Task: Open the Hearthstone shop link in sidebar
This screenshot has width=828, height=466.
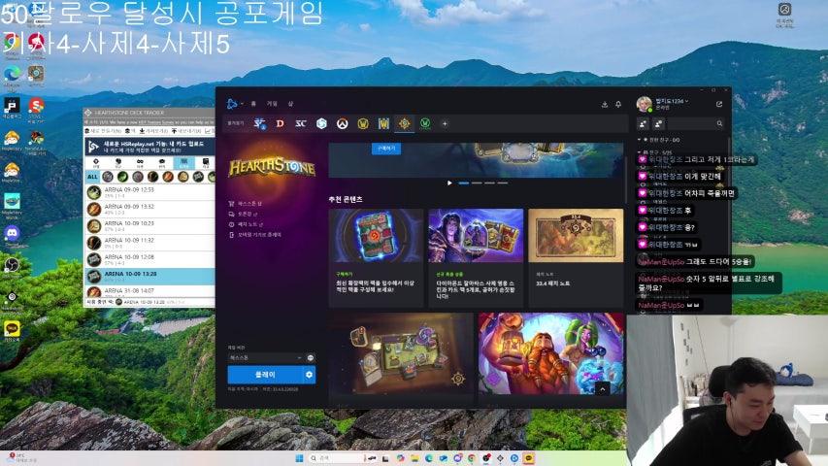Action: (x=246, y=204)
